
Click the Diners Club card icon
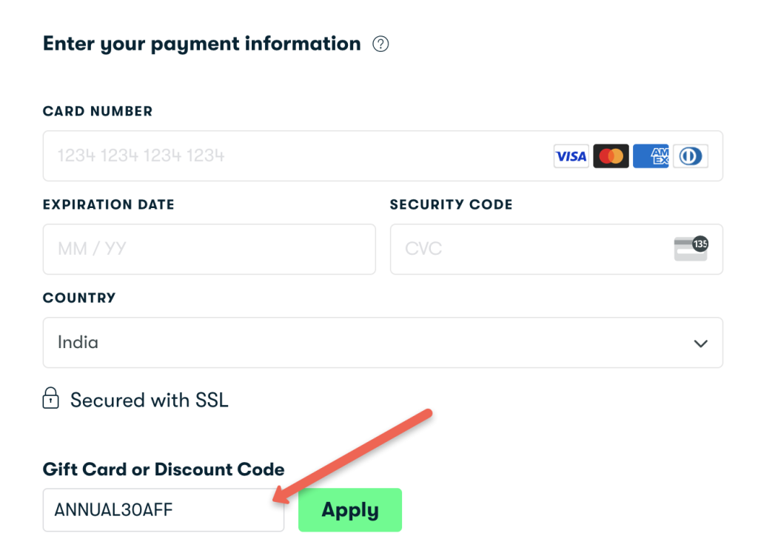690,155
